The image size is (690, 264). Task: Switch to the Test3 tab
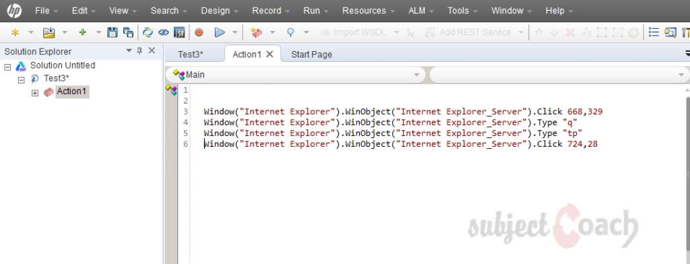click(191, 55)
